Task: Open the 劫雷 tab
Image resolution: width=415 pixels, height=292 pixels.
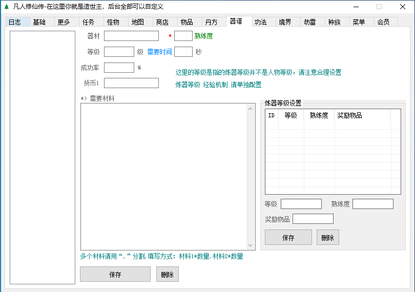Action: tap(313, 22)
